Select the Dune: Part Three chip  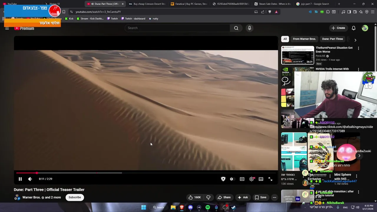coord(333,39)
